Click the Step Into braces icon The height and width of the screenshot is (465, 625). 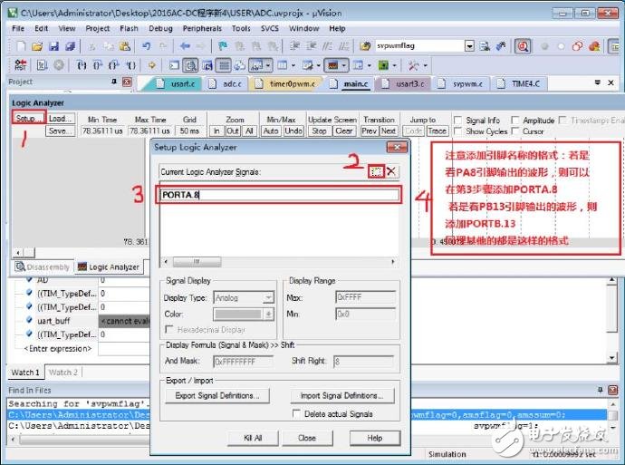tap(82, 65)
